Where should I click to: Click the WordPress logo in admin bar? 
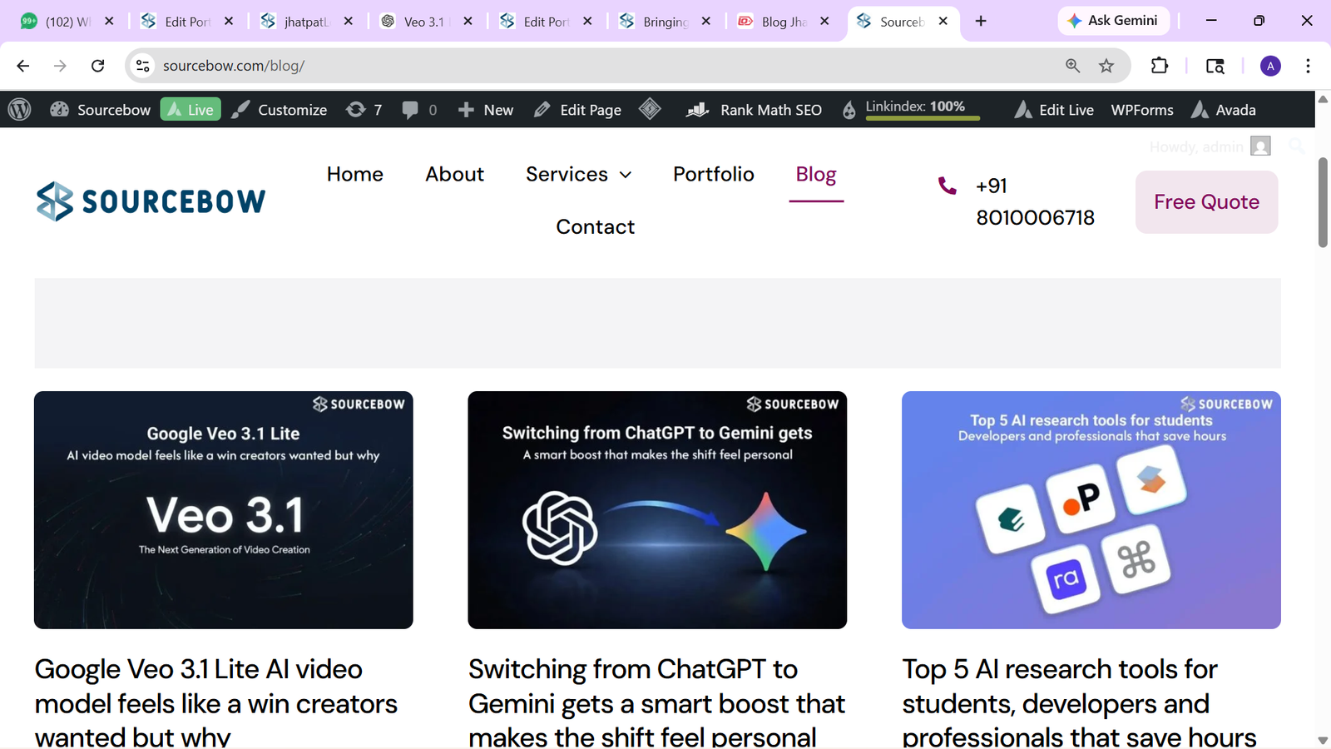click(19, 109)
